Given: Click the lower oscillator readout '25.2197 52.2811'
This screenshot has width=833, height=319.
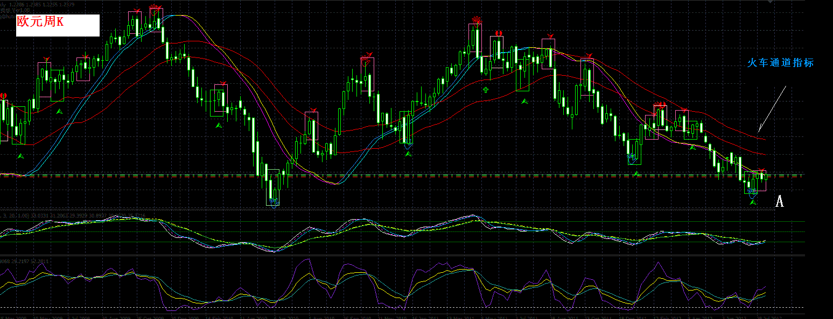Looking at the screenshot, I should pos(30,262).
